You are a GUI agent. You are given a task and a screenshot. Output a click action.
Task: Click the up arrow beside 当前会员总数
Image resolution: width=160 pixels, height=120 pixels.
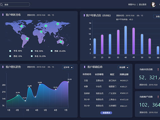point(158,70)
